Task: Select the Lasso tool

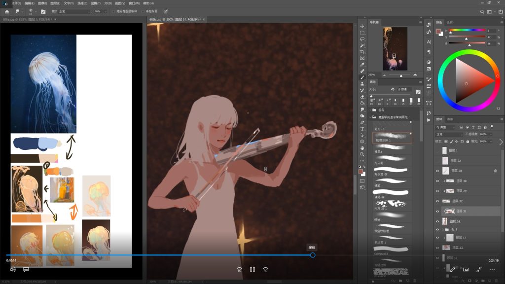Action: tap(362, 39)
